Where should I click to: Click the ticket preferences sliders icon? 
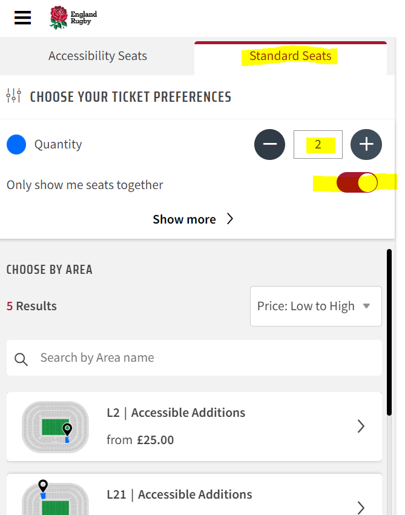click(x=14, y=96)
